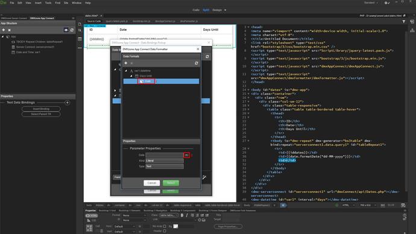Click the eye icon in App Structure

[x=66, y=30]
